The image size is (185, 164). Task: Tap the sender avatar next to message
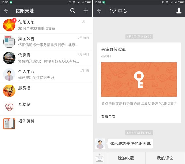100,143
